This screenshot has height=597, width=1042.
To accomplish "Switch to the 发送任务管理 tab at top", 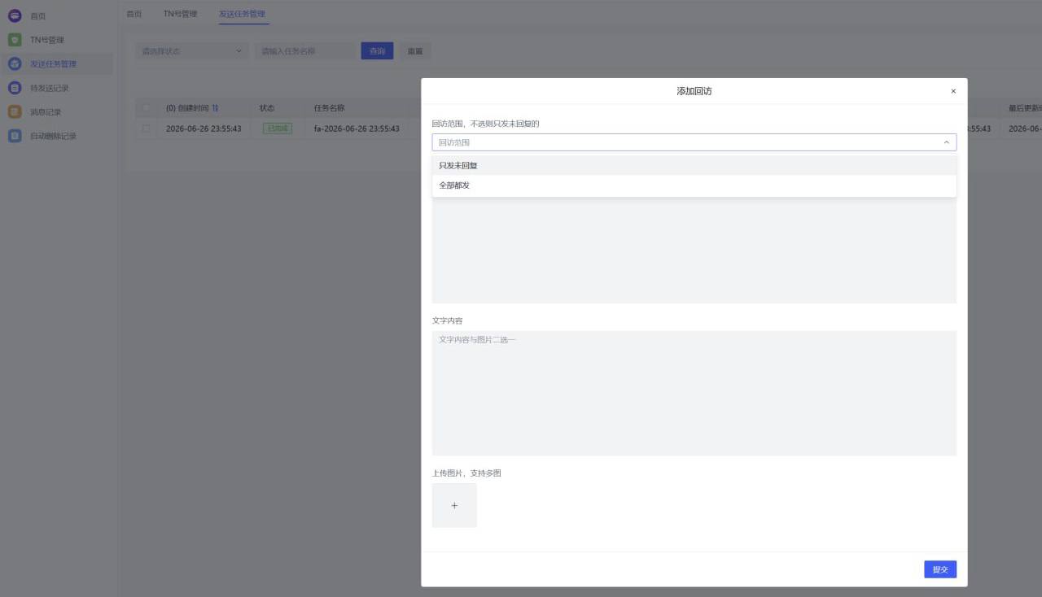I will click(243, 14).
